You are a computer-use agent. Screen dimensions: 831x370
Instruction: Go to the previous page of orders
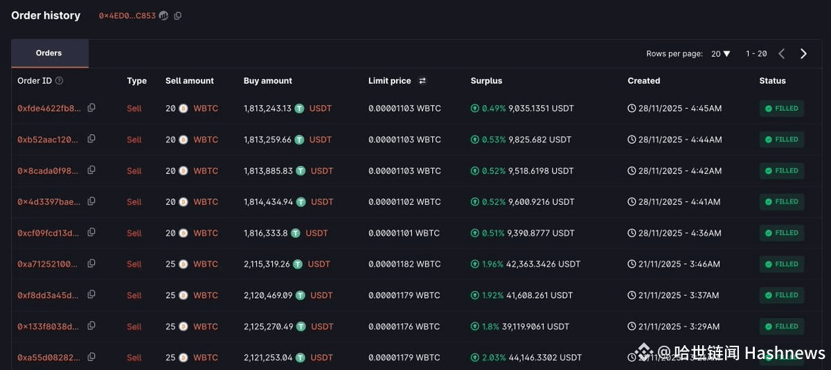[x=781, y=54]
